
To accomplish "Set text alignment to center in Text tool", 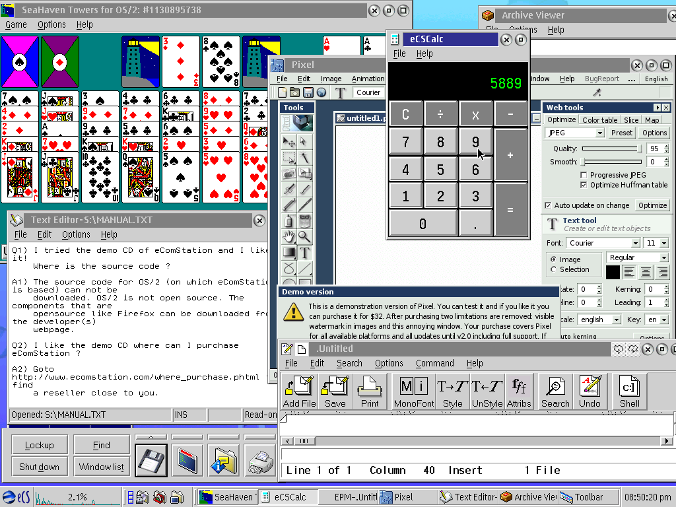I will pyautogui.click(x=646, y=273).
